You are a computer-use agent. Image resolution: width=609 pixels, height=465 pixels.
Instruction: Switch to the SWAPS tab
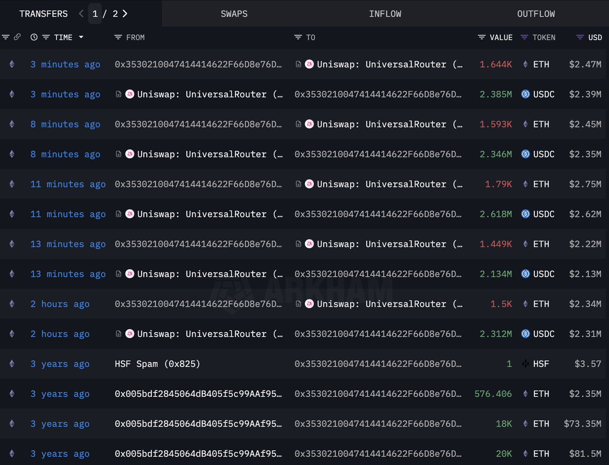(x=234, y=14)
